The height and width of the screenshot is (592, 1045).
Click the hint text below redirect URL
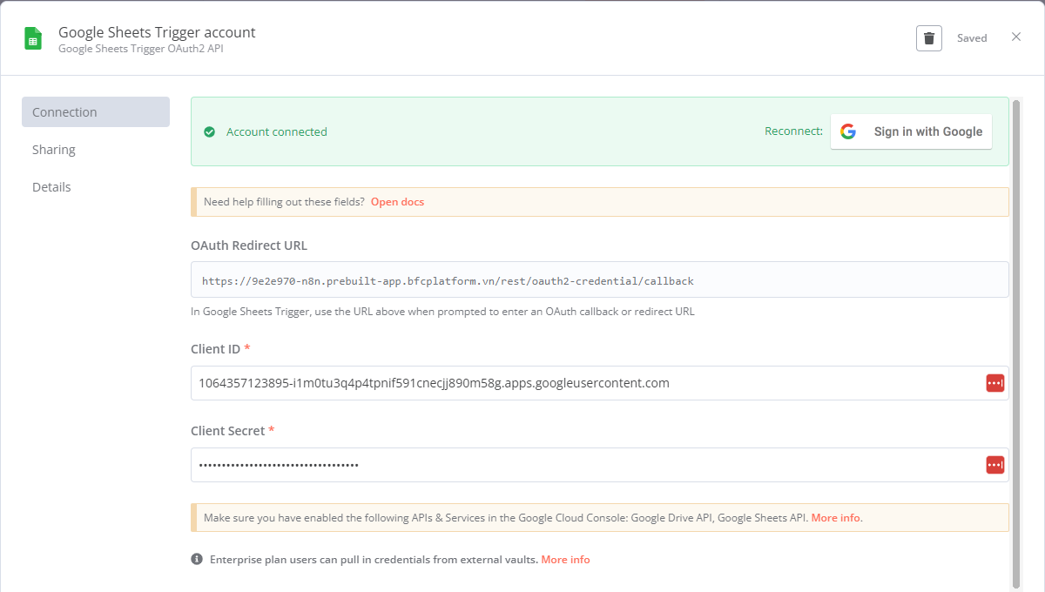coord(442,312)
